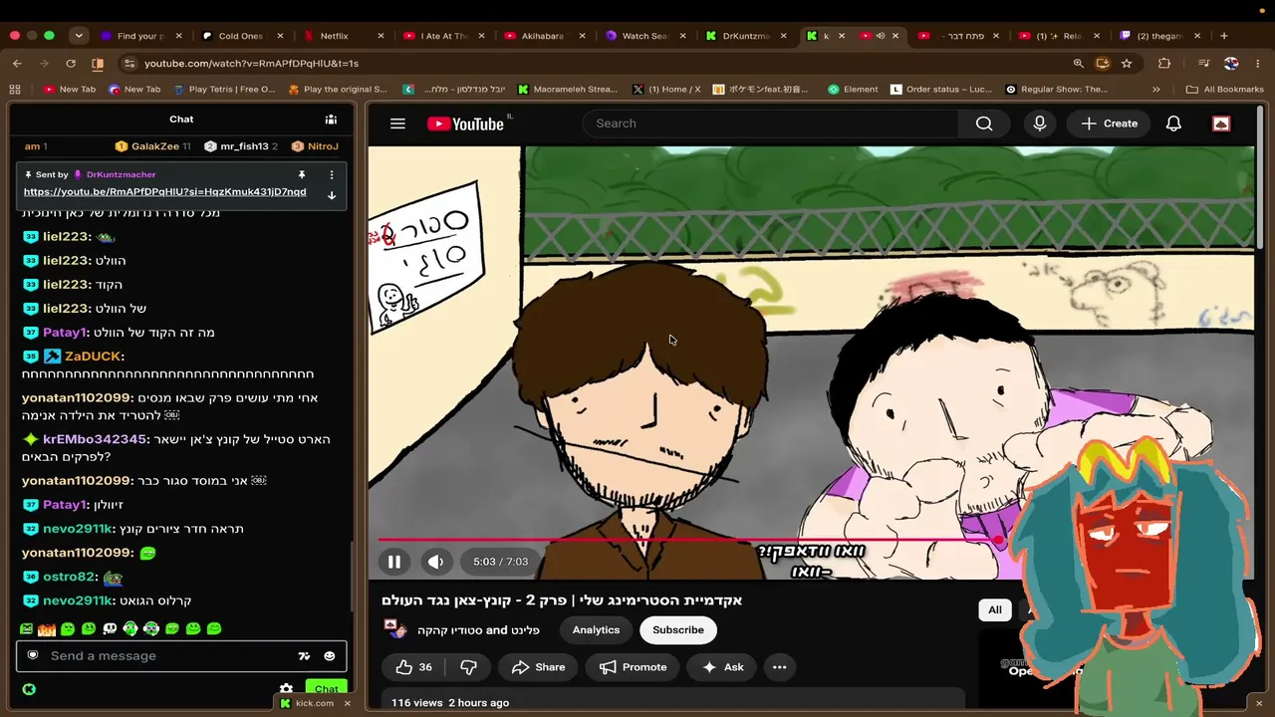Like the video with thumbs up
The width and height of the screenshot is (1275, 717).
pos(413,667)
